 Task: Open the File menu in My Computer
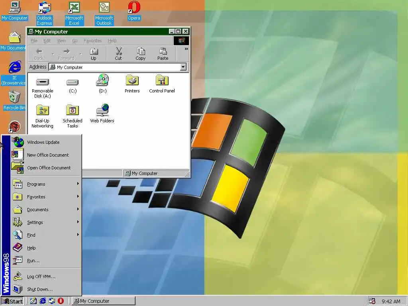pyautogui.click(x=34, y=41)
